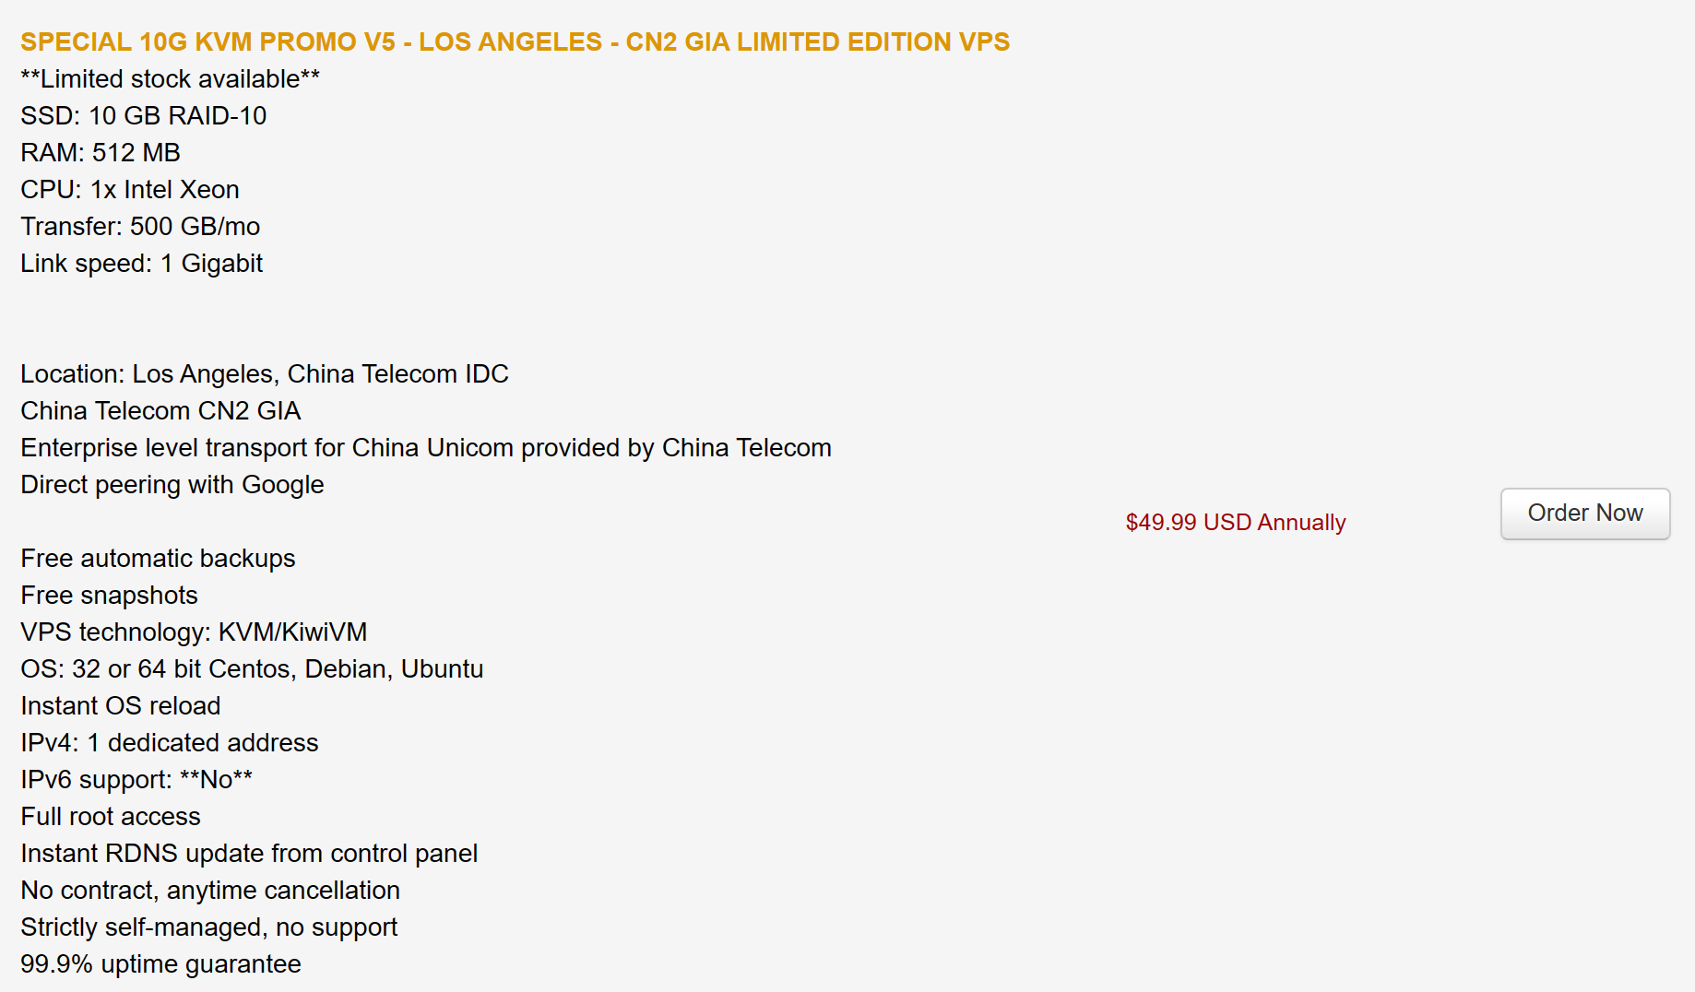The image size is (1695, 992).
Task: Click the VPS technology: KVM/KiwiVM line
Action: (x=194, y=632)
